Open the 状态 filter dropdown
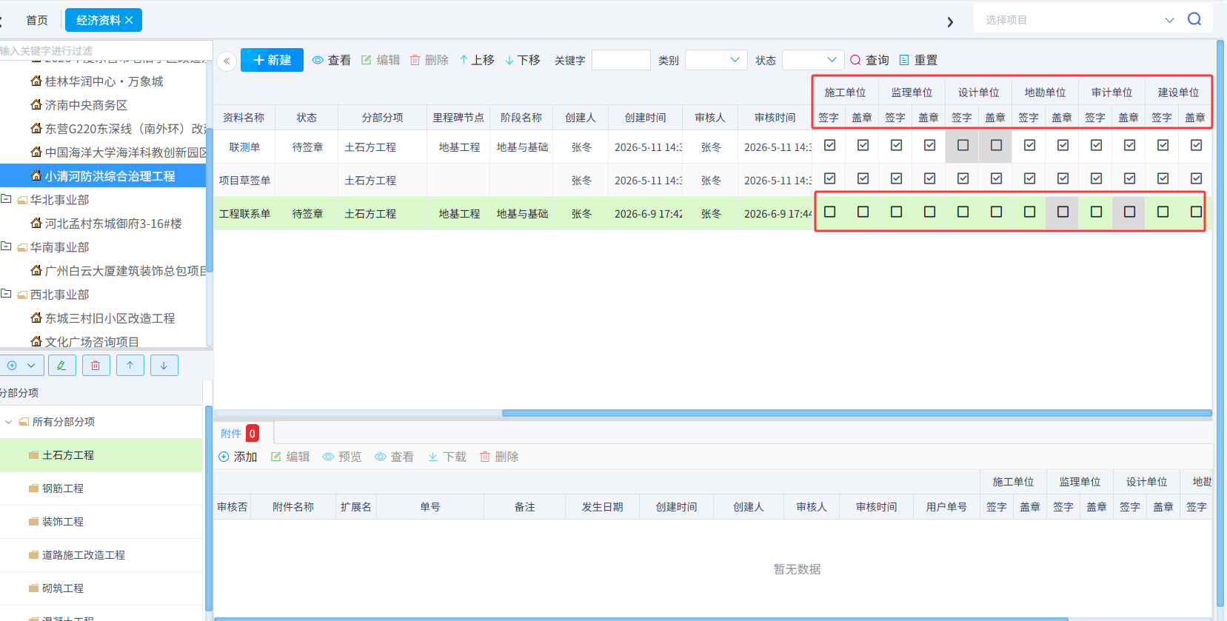 [x=813, y=60]
